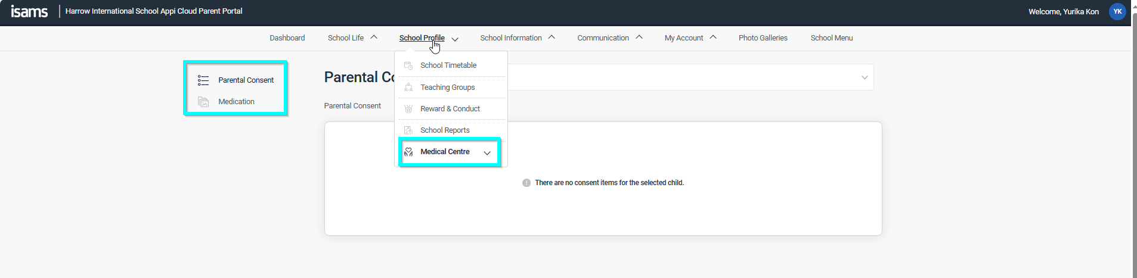Go to the Dashboard page
1137x278 pixels.
click(287, 38)
